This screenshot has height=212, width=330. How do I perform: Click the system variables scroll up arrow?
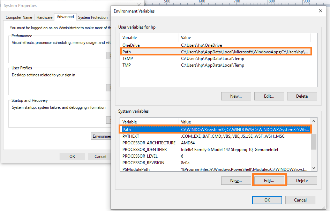coord(314,121)
